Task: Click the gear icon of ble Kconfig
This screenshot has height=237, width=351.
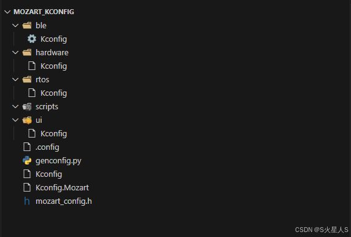Action: pyautogui.click(x=32, y=39)
